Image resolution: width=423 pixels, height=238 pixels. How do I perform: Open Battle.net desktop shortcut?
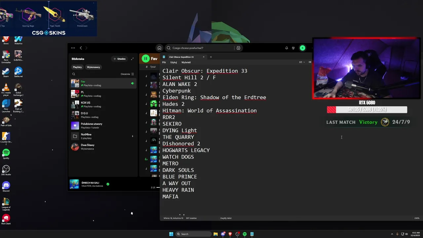18,72
